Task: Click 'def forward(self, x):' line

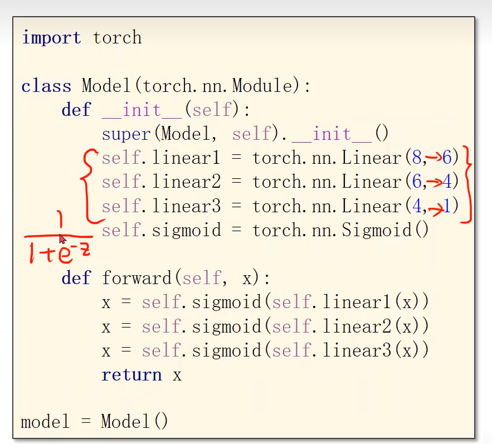Action: [165, 278]
